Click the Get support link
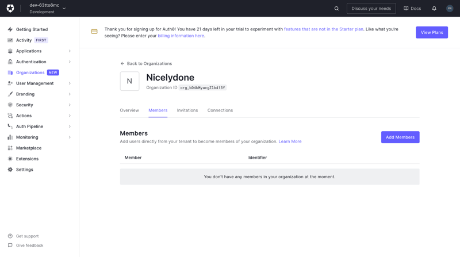This screenshot has height=257, width=460. [x=27, y=236]
